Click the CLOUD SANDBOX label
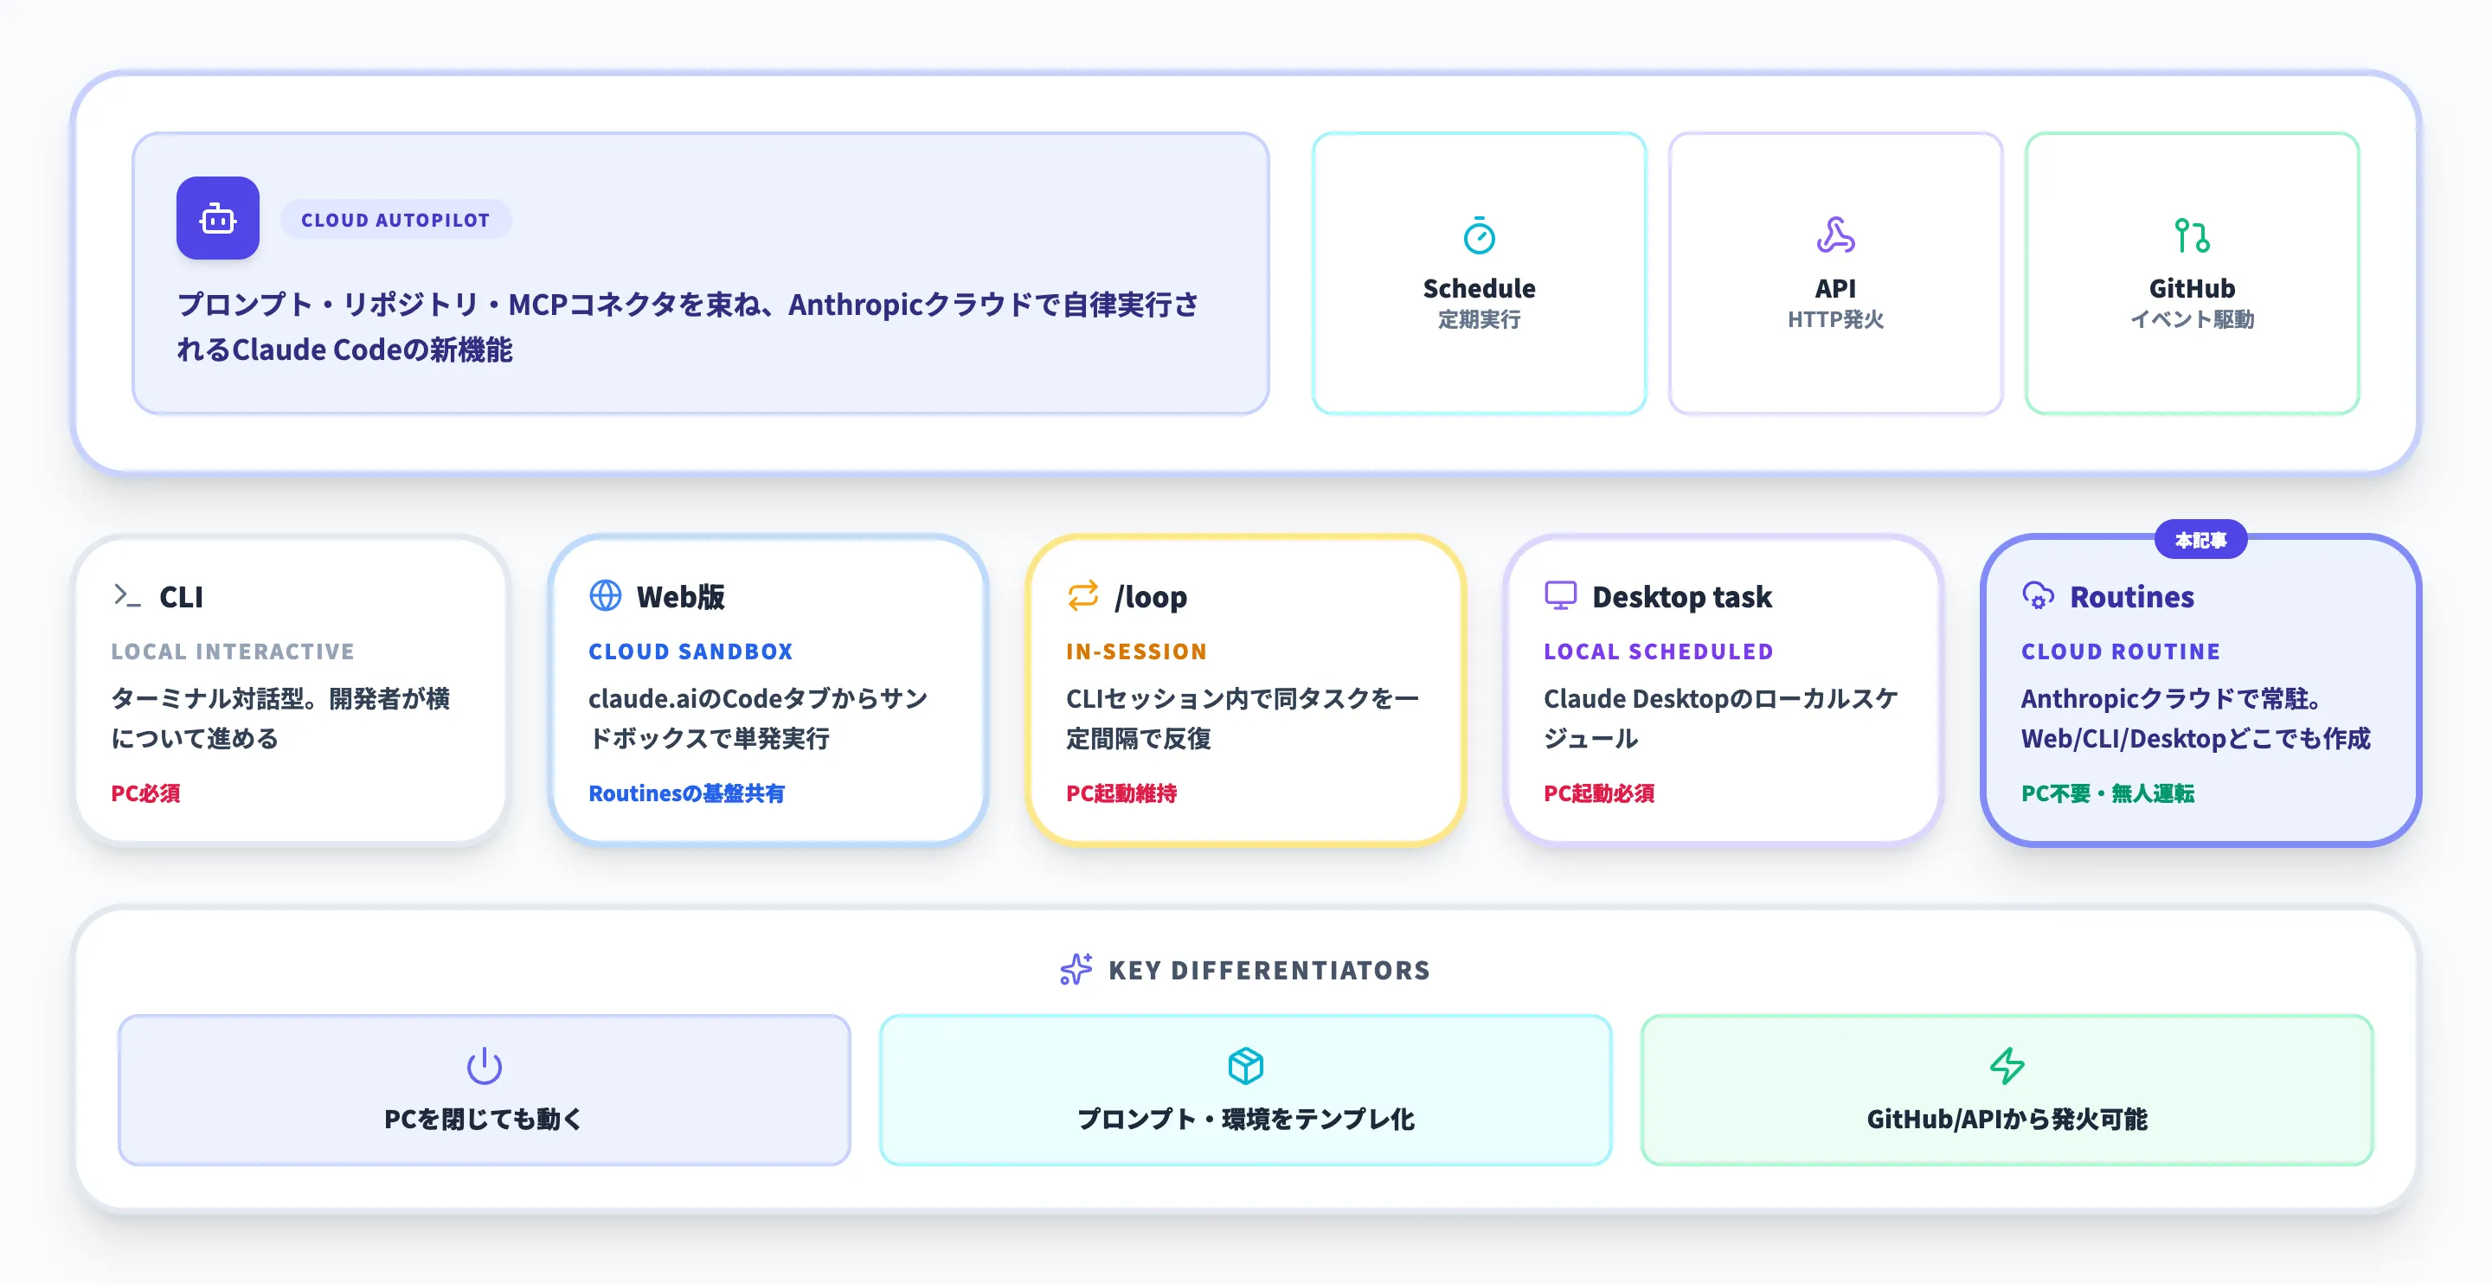Image resolution: width=2492 pixels, height=1284 pixels. point(690,652)
